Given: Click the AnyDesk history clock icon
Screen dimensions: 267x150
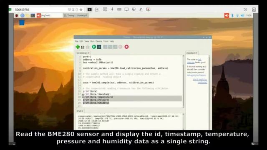Looking at the screenshot, I should coord(245,10).
